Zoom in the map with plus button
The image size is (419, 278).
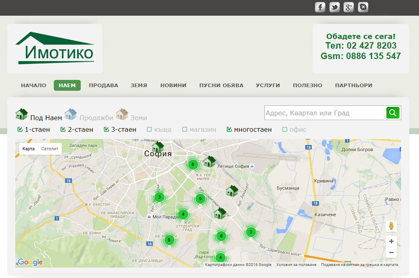tap(391, 242)
